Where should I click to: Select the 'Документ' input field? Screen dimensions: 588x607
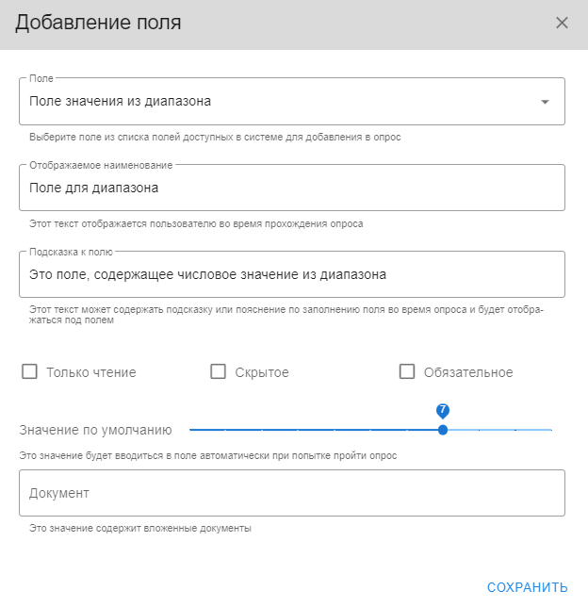291,493
